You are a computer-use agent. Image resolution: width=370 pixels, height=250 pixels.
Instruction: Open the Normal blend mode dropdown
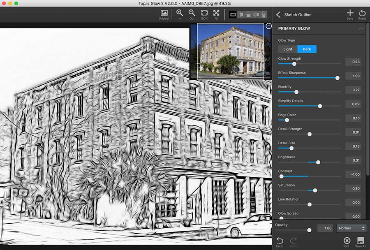pyautogui.click(x=351, y=228)
